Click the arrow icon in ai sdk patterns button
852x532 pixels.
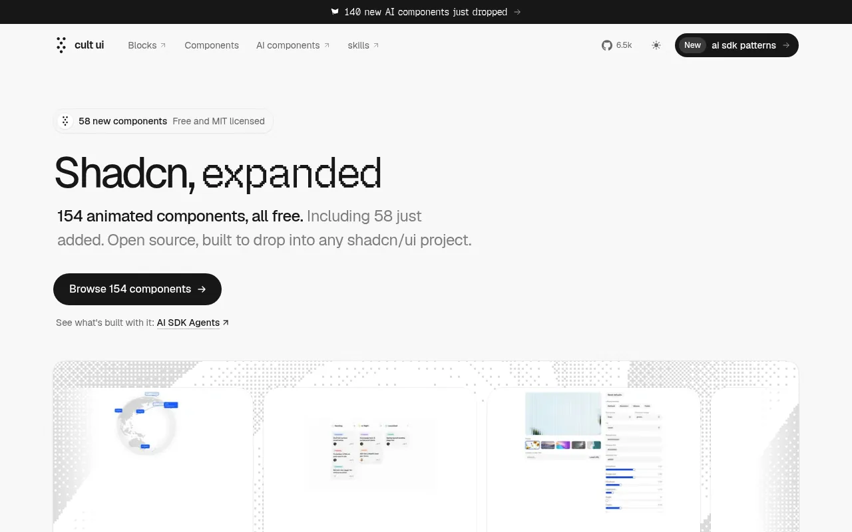tap(786, 45)
